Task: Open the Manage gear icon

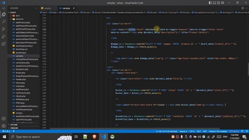Action: [4, 126]
